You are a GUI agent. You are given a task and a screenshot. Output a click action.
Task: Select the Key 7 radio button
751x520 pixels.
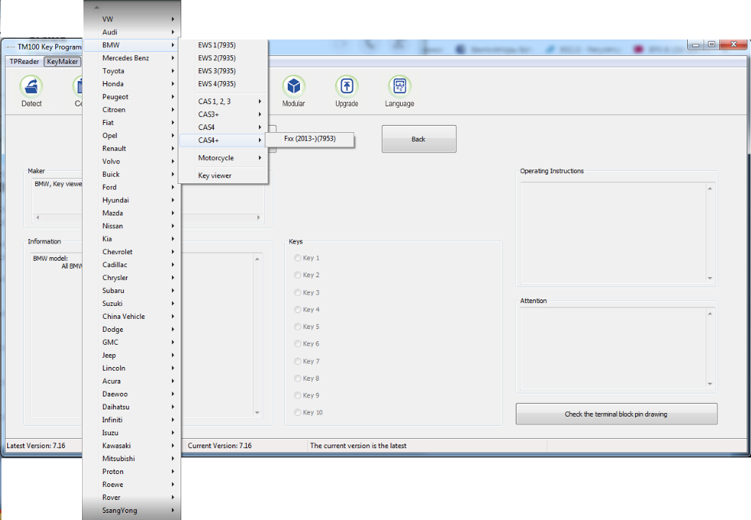[297, 361]
